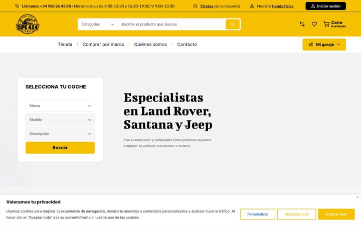Click the headset icon next to Chatea
The height and width of the screenshot is (225, 361).
(x=195, y=6)
